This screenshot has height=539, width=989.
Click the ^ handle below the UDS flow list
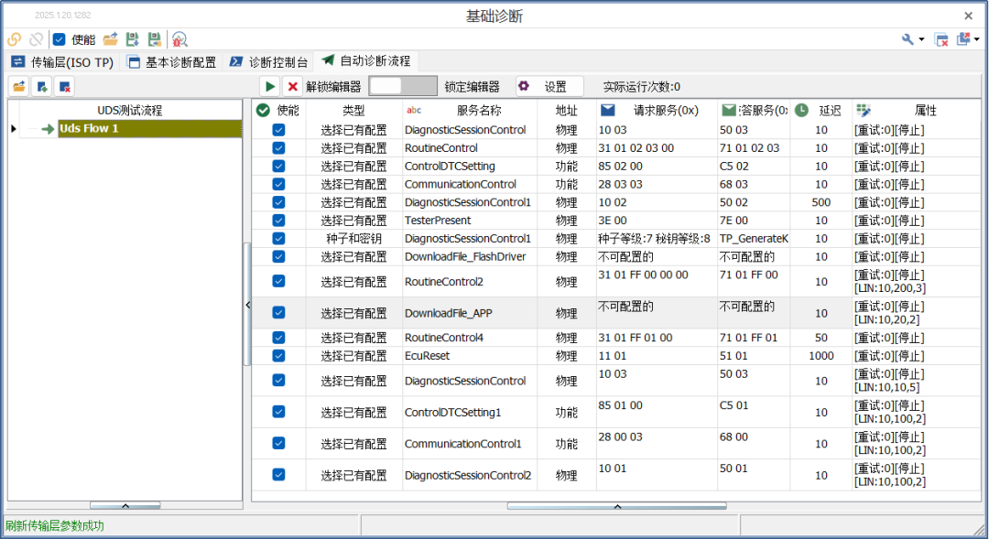tap(125, 505)
